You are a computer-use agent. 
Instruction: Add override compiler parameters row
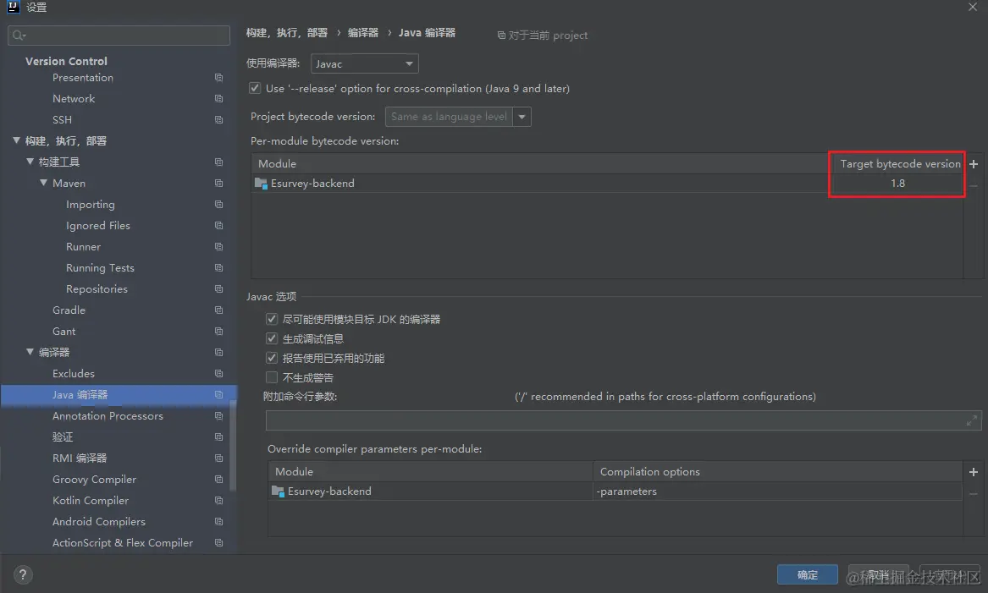974,471
